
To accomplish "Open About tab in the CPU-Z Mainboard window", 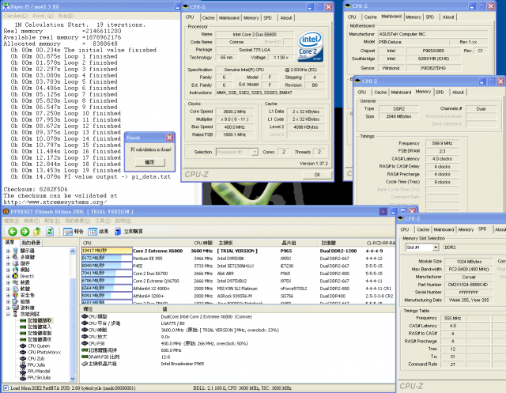I will click(448, 17).
